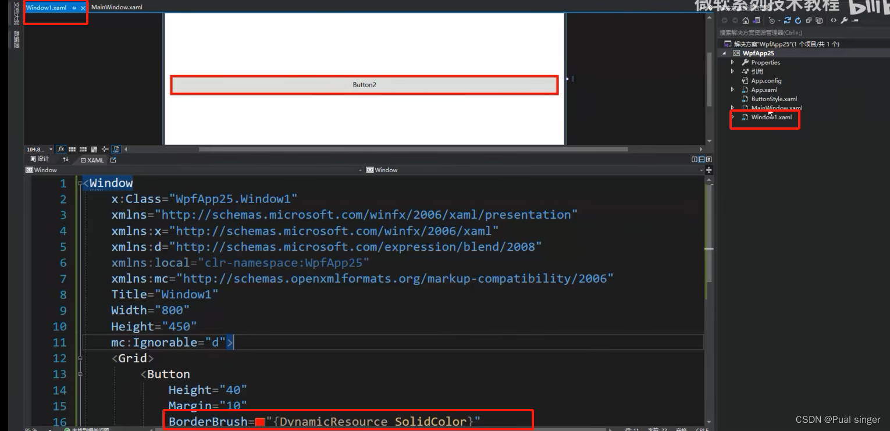The image size is (890, 431).
Task: Click the red BorderBrush color swatch
Action: pos(260,422)
